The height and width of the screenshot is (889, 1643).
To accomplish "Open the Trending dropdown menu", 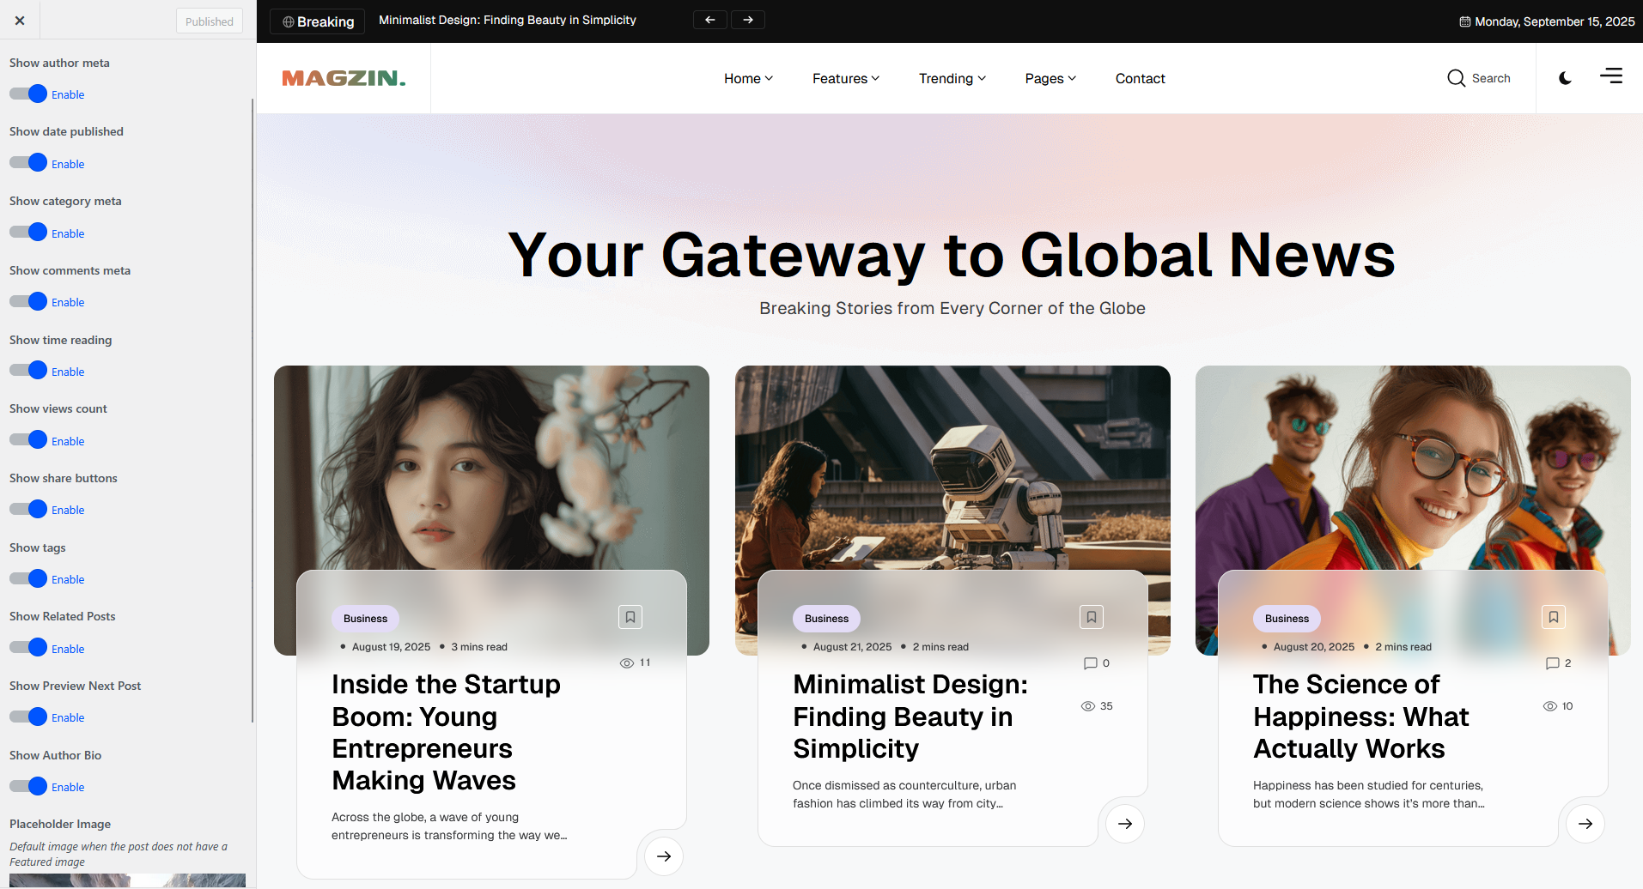I will (x=952, y=78).
